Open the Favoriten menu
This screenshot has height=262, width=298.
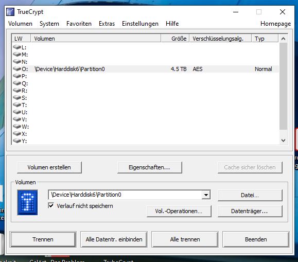(x=79, y=24)
